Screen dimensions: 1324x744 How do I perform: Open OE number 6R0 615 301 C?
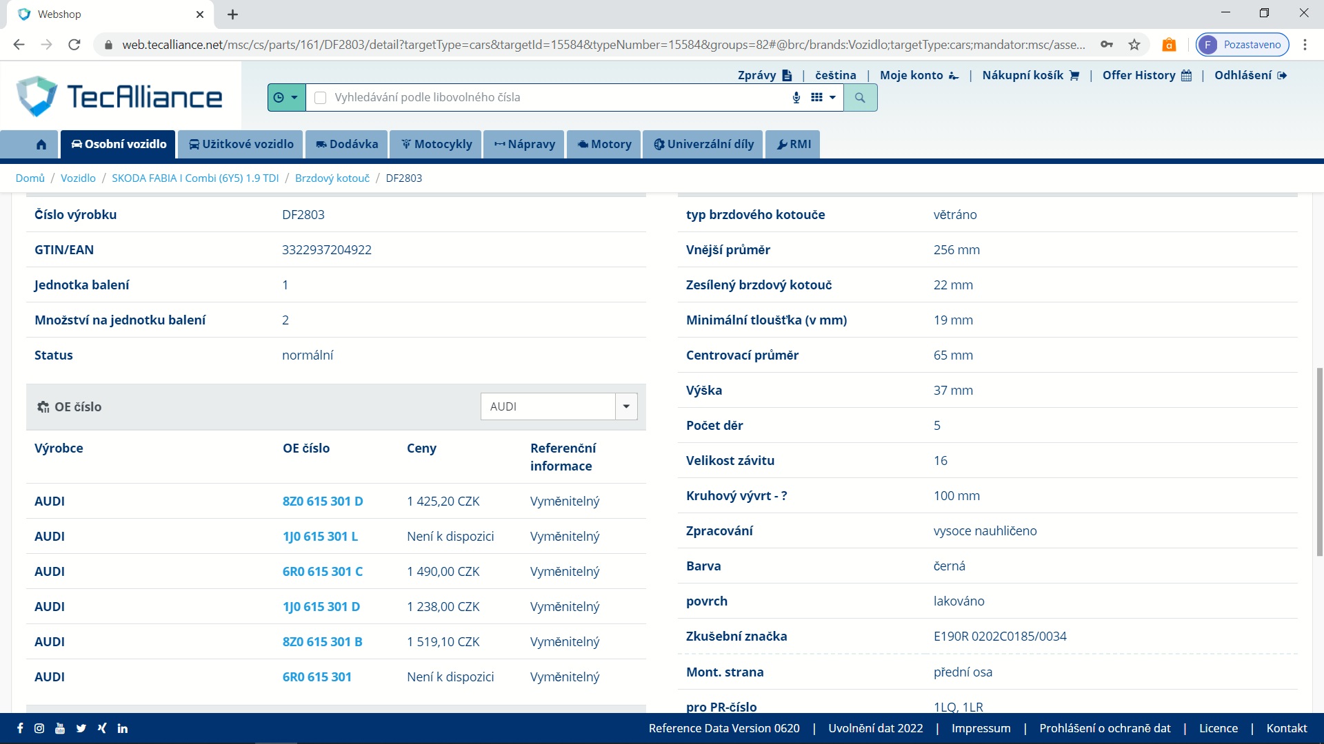click(x=323, y=571)
